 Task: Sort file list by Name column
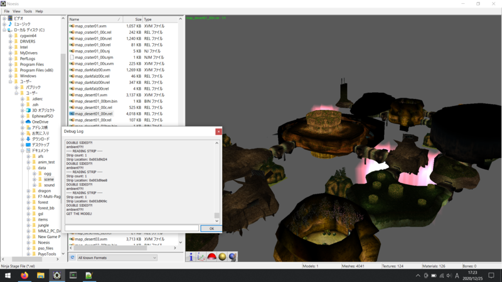95,19
